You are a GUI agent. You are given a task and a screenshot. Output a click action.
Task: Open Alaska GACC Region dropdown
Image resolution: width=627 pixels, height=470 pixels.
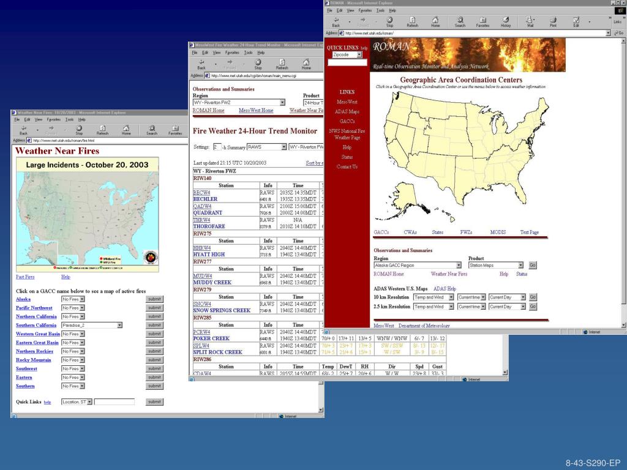[x=459, y=266]
